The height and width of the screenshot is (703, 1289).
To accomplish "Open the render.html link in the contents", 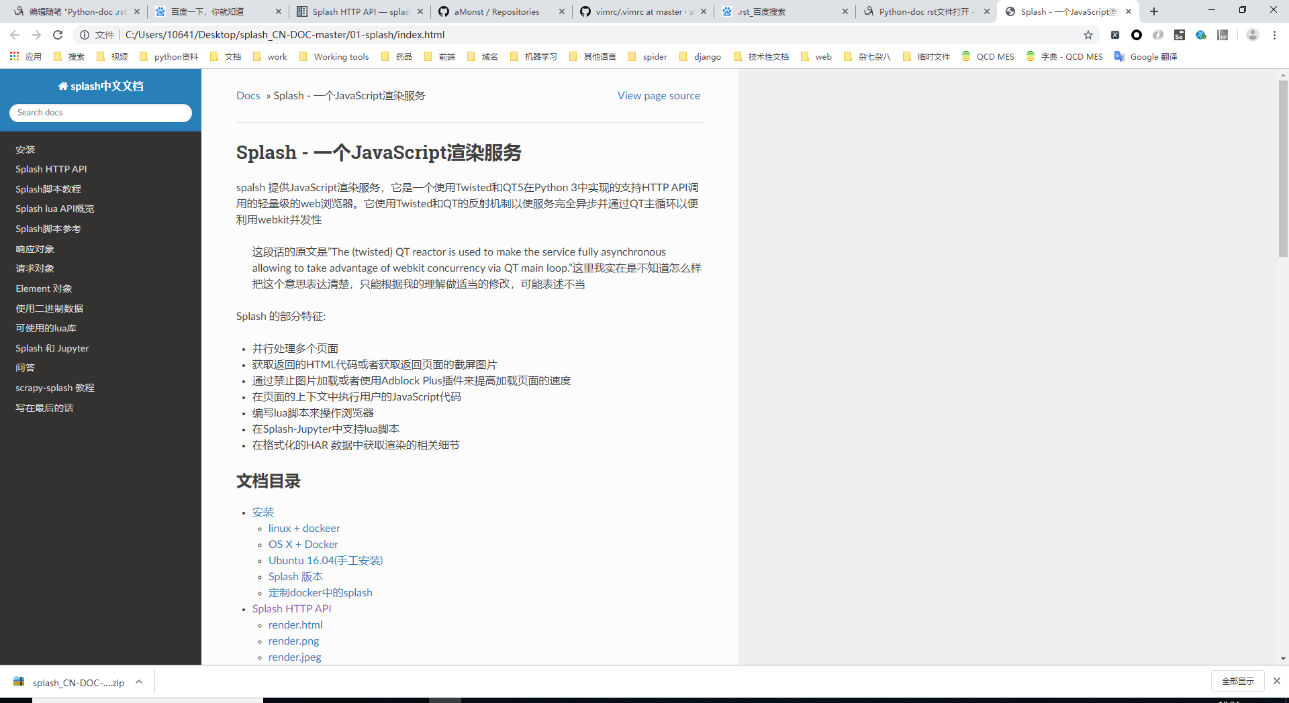I will point(295,625).
